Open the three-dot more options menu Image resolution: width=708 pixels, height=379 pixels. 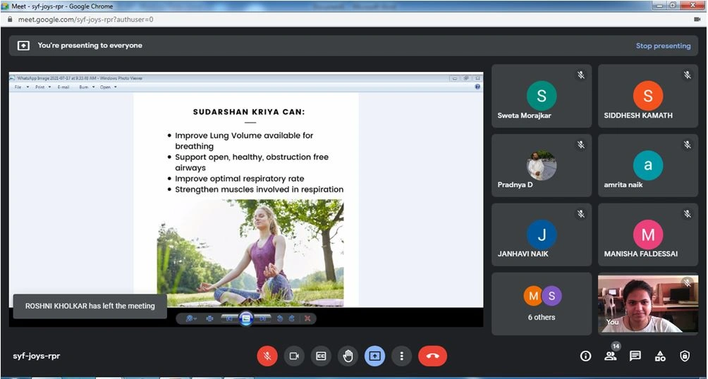tap(401, 356)
